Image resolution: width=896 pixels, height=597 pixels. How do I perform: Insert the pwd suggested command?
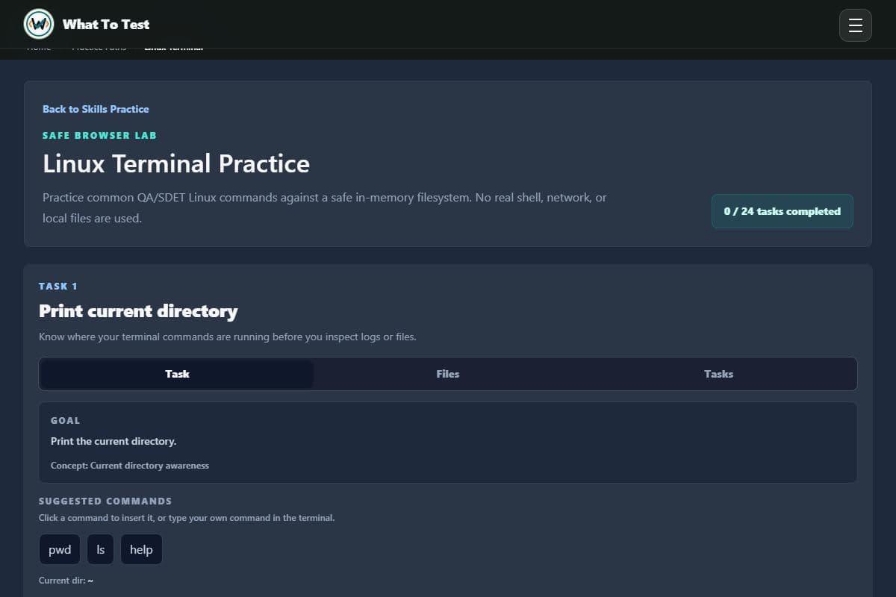coord(60,549)
